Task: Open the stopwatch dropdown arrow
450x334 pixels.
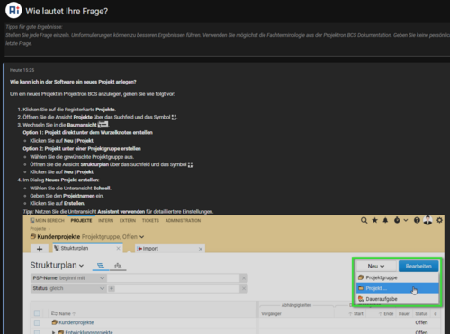Action: tap(406, 221)
